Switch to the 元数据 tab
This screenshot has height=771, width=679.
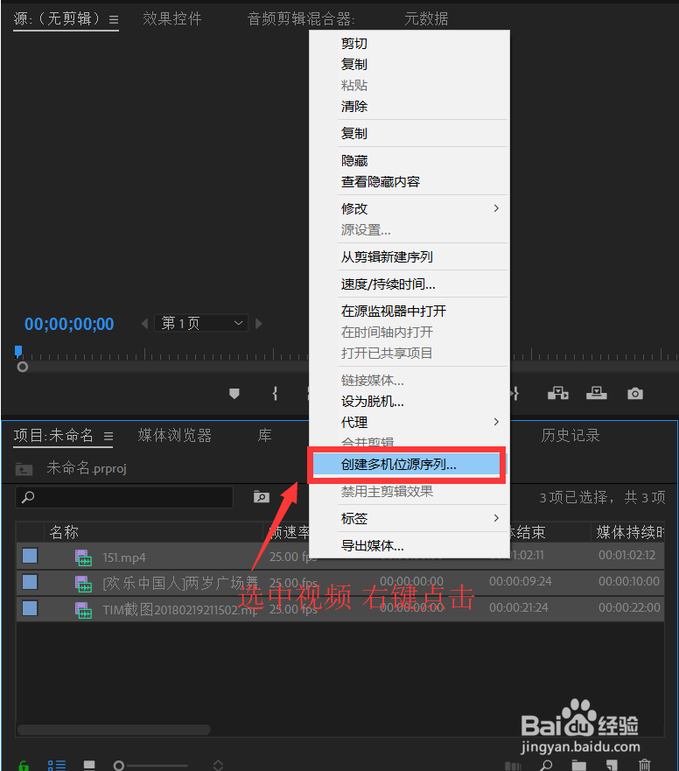coord(426,19)
